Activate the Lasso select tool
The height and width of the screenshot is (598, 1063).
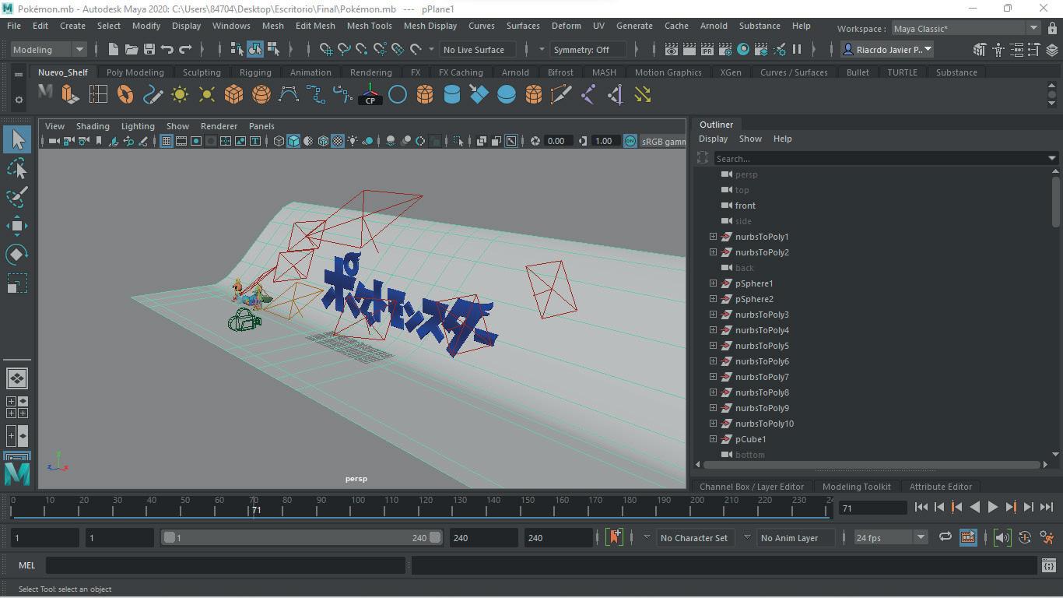click(x=17, y=169)
